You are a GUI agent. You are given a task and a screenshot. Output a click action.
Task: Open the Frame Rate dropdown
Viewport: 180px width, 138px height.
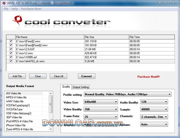click(x=101, y=117)
